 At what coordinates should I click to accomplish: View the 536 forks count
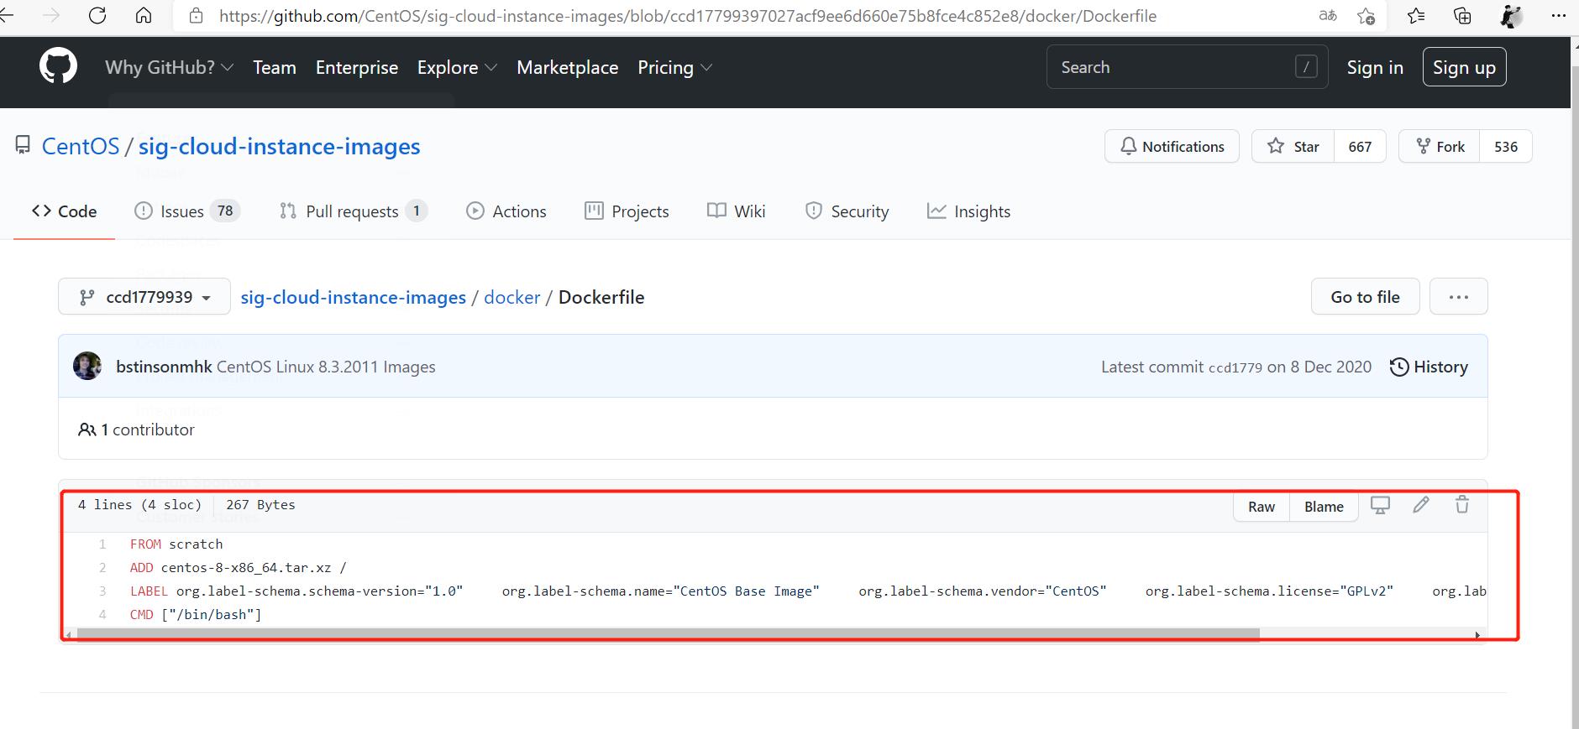(x=1506, y=146)
